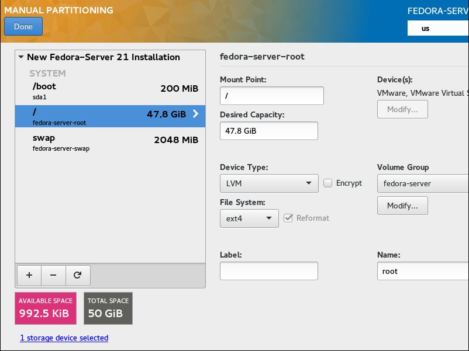Click the reload storage configuration icon

click(78, 276)
